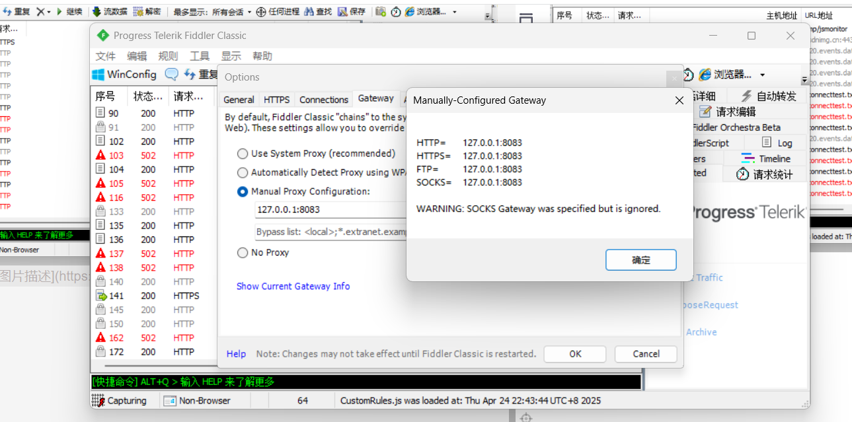Open 浏览器 dropdown arrow in background toolbar
The image size is (852, 422).
point(455,12)
